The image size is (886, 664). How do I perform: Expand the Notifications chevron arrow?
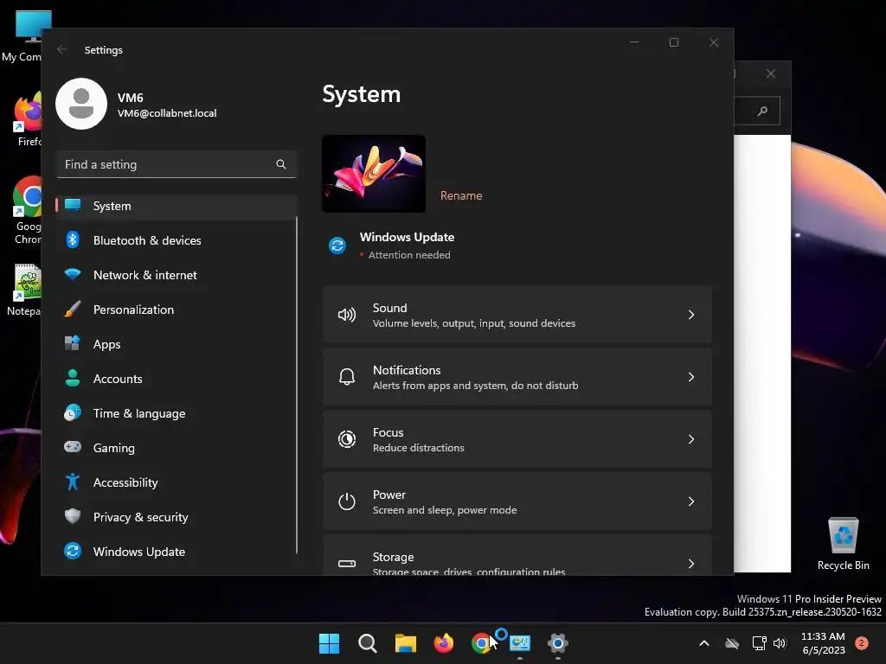click(691, 377)
